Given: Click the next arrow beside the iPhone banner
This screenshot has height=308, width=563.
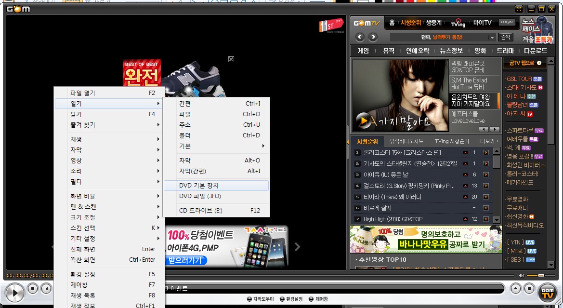Looking at the screenshot, I should click(297, 246).
